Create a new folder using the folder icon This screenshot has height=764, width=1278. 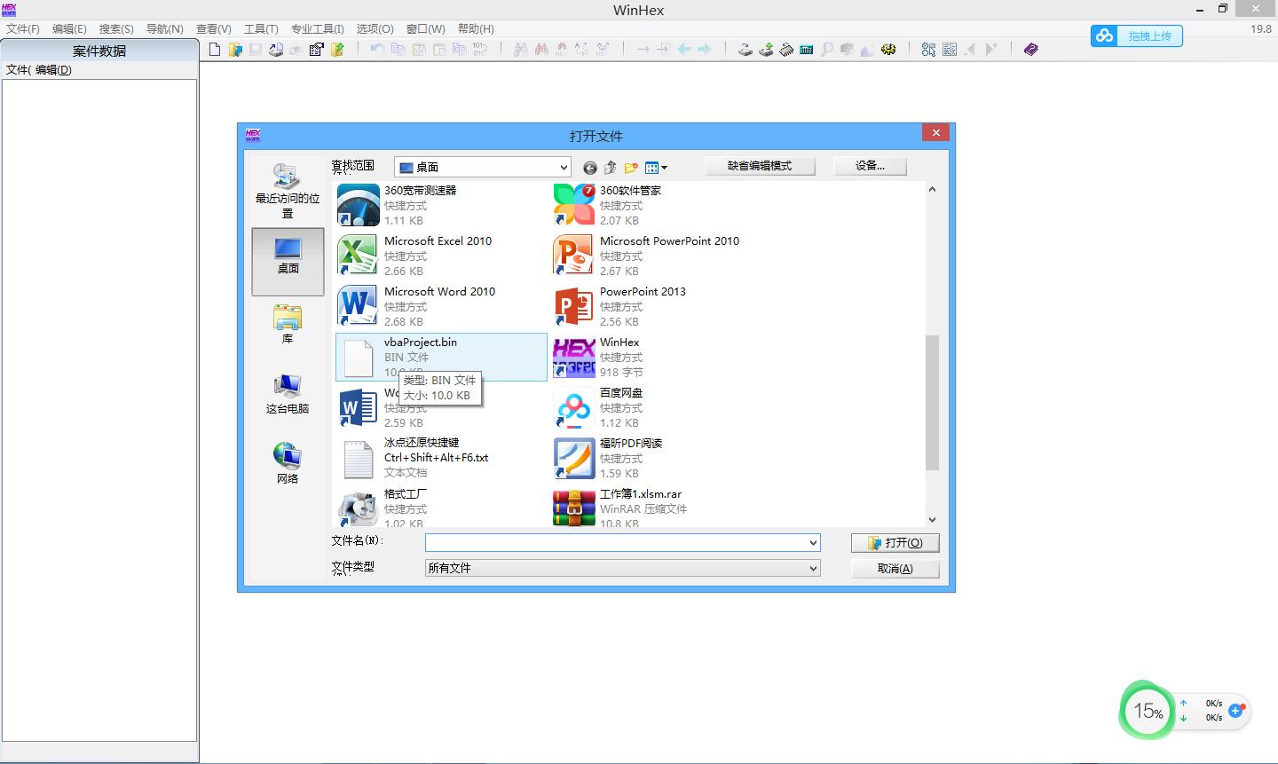[x=631, y=167]
